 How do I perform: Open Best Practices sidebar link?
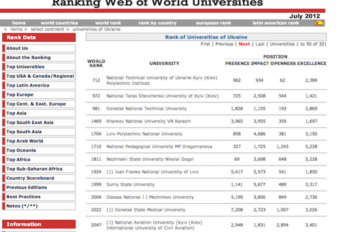[39, 197]
